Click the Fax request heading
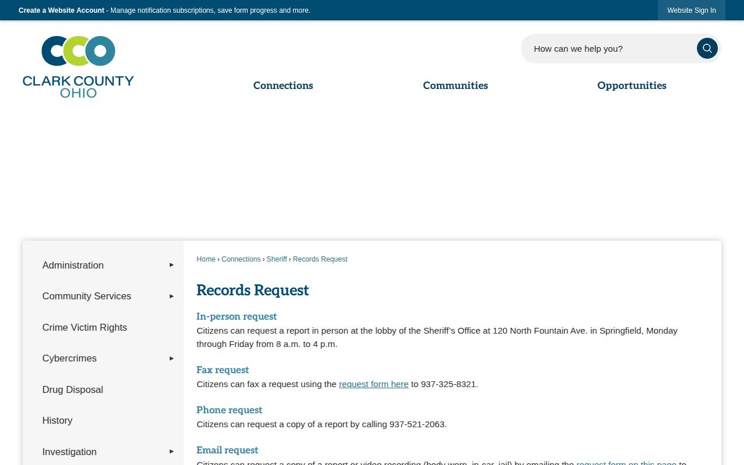The image size is (744, 465). (223, 370)
